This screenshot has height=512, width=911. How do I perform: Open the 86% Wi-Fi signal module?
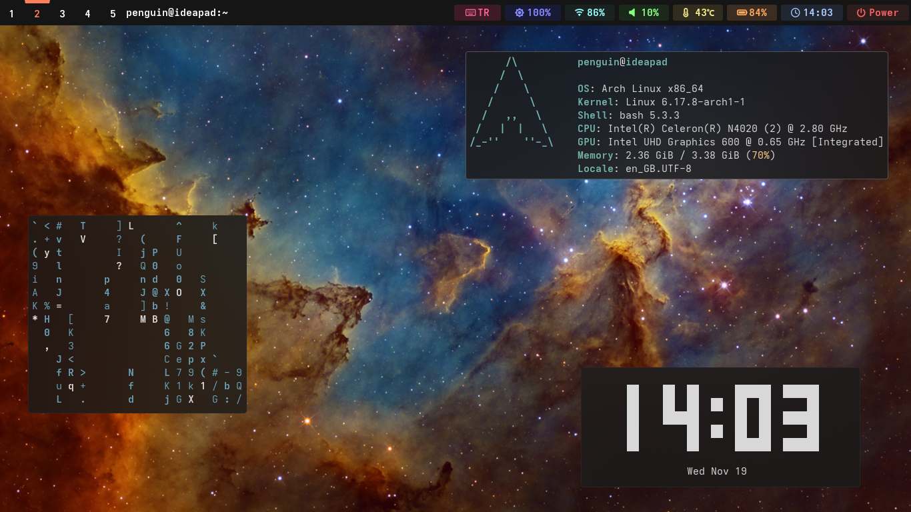point(590,13)
